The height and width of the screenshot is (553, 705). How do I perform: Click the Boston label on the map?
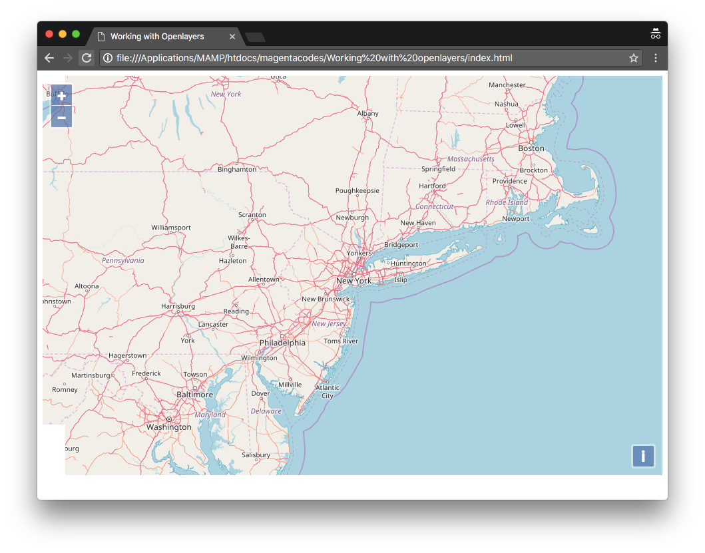531,148
